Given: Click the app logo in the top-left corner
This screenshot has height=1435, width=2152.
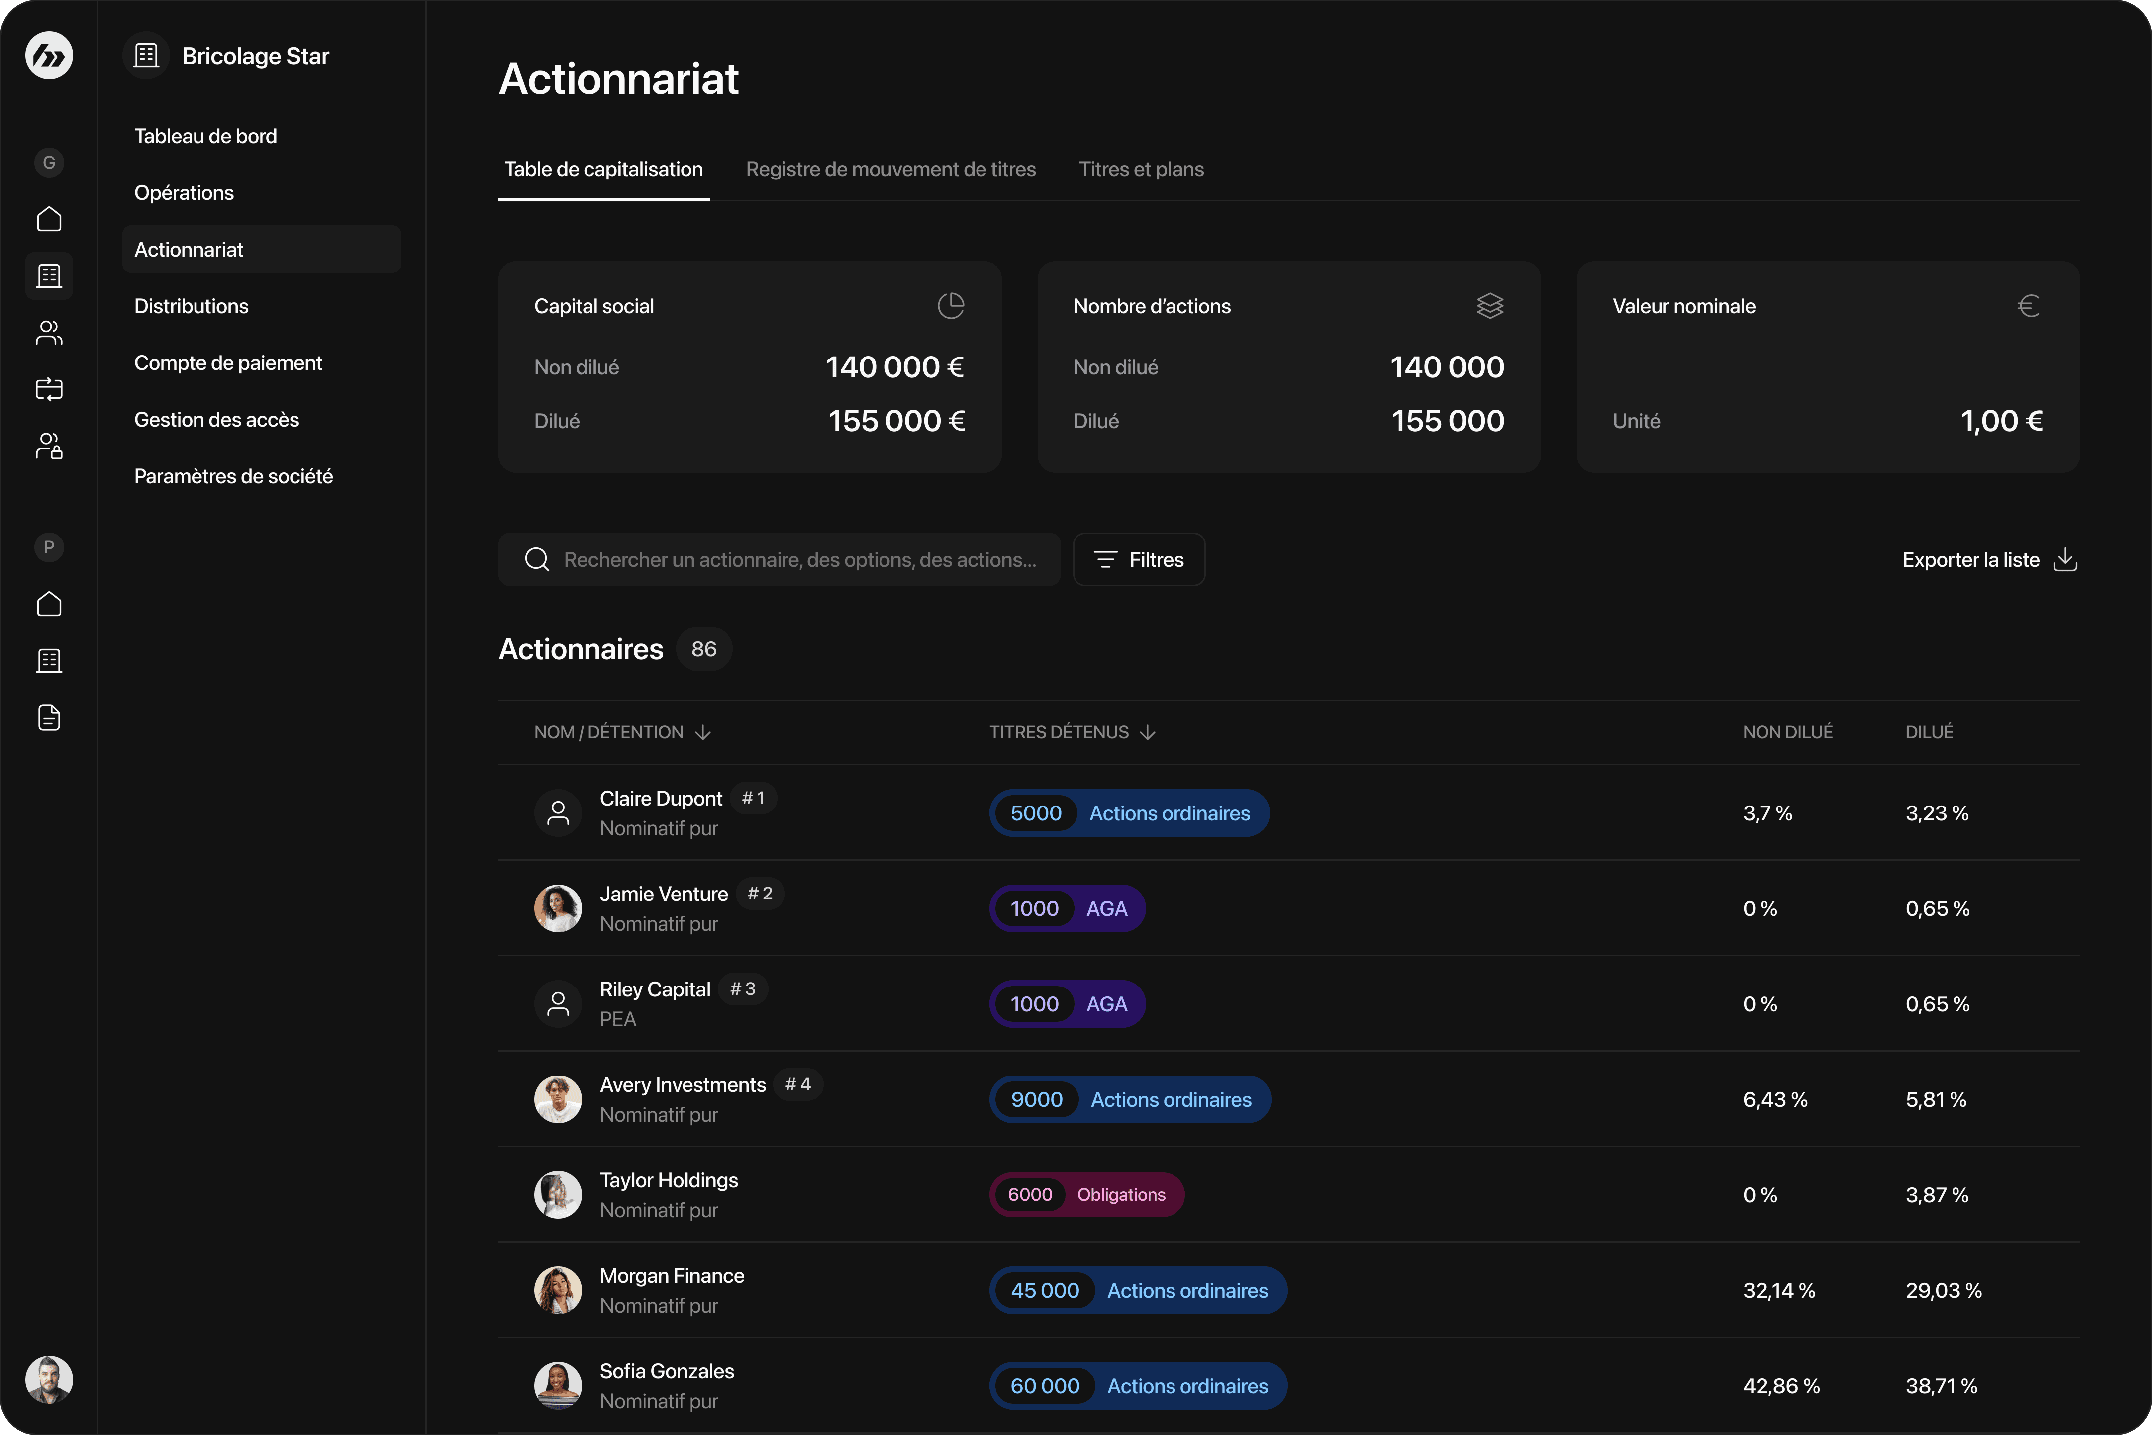Looking at the screenshot, I should click(49, 56).
